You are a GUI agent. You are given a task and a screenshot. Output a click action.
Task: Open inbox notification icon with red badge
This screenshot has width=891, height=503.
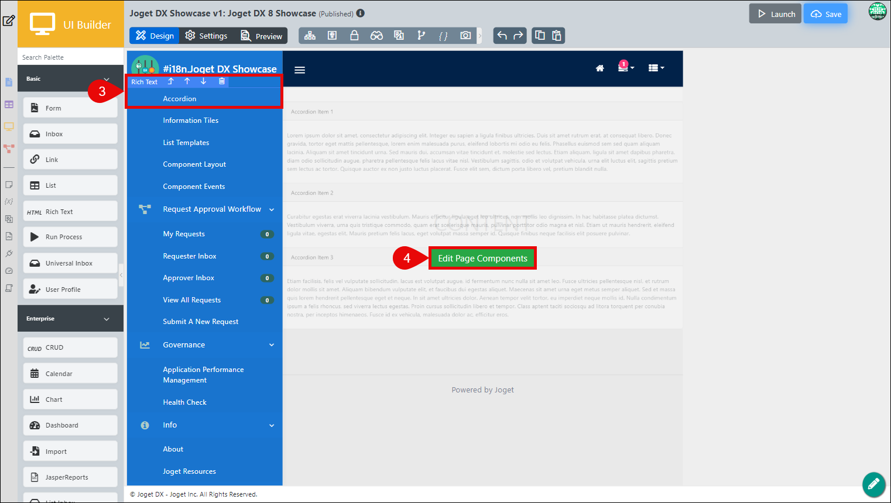pyautogui.click(x=625, y=67)
